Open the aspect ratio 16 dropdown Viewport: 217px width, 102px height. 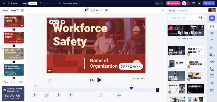(x=96, y=10)
